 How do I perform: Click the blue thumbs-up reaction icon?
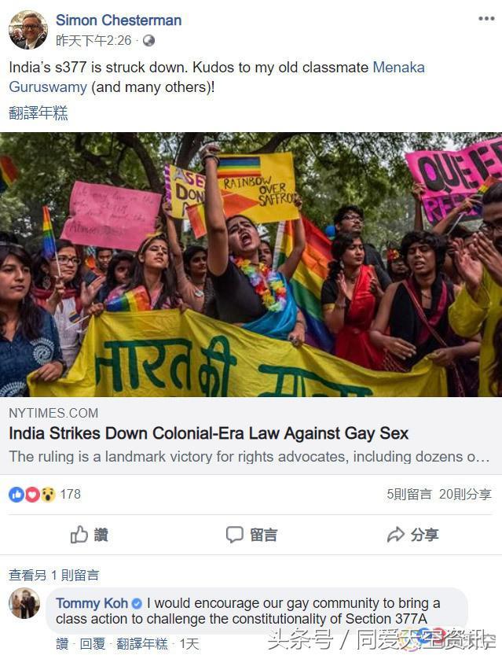coord(16,495)
